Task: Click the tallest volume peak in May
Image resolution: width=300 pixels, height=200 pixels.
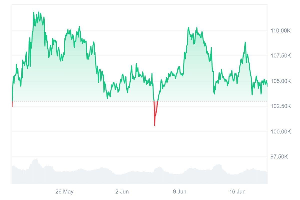Action: 37,159
